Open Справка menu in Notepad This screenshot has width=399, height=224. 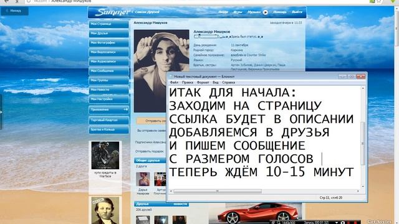click(x=228, y=82)
